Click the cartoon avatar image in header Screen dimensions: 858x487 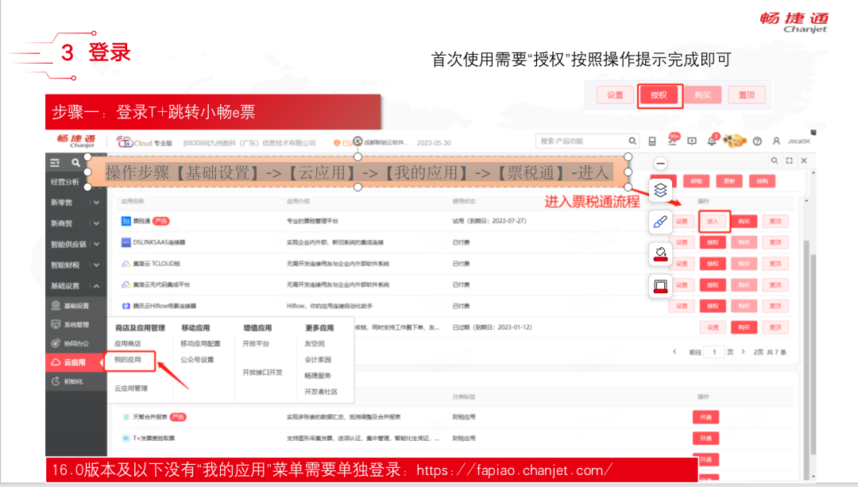734,141
